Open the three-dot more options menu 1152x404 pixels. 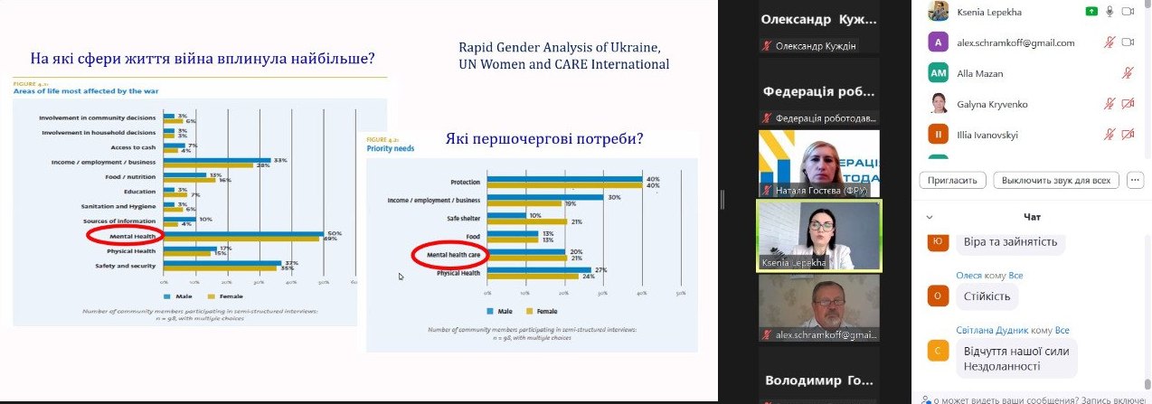[x=1136, y=180]
